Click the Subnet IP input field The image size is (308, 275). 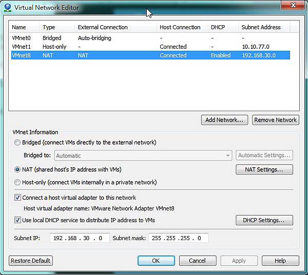coord(80,238)
